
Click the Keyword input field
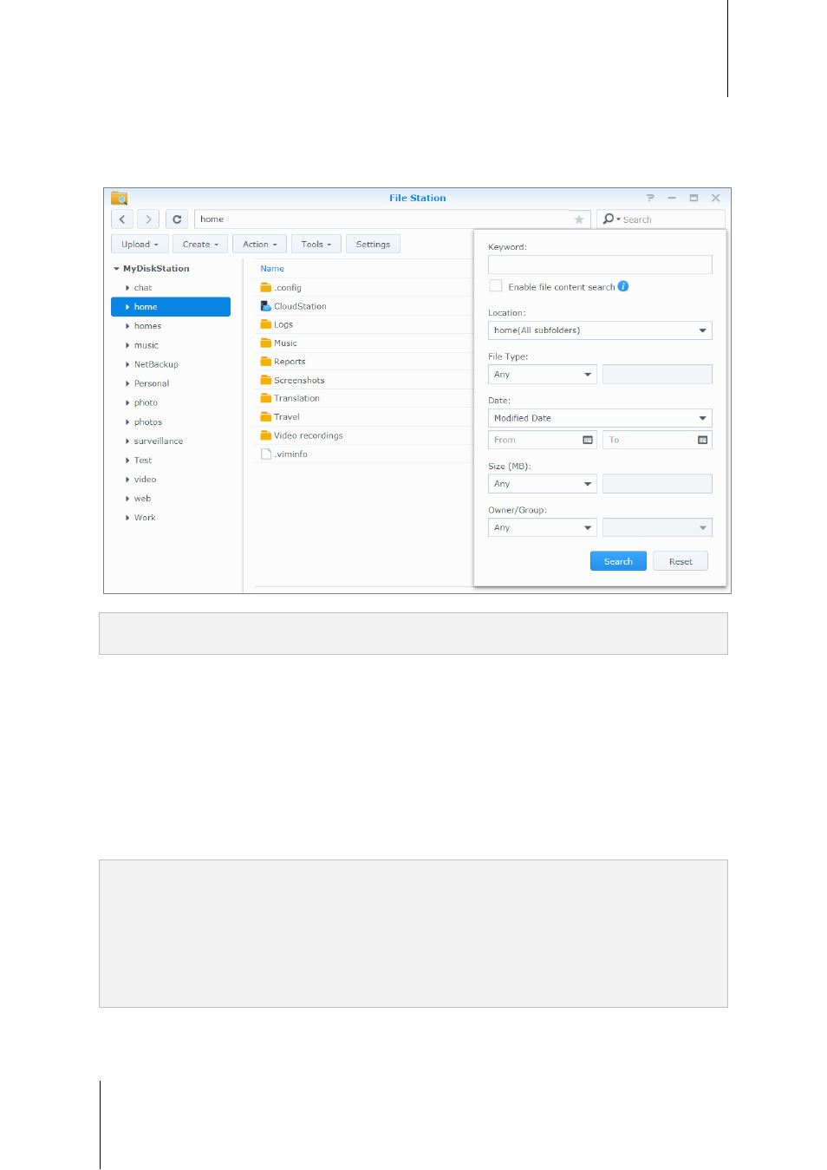coord(600,265)
